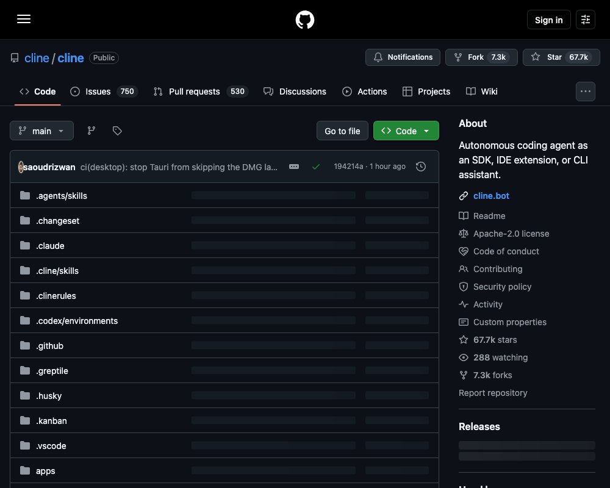Click the folder icon beside .husky

click(25, 395)
